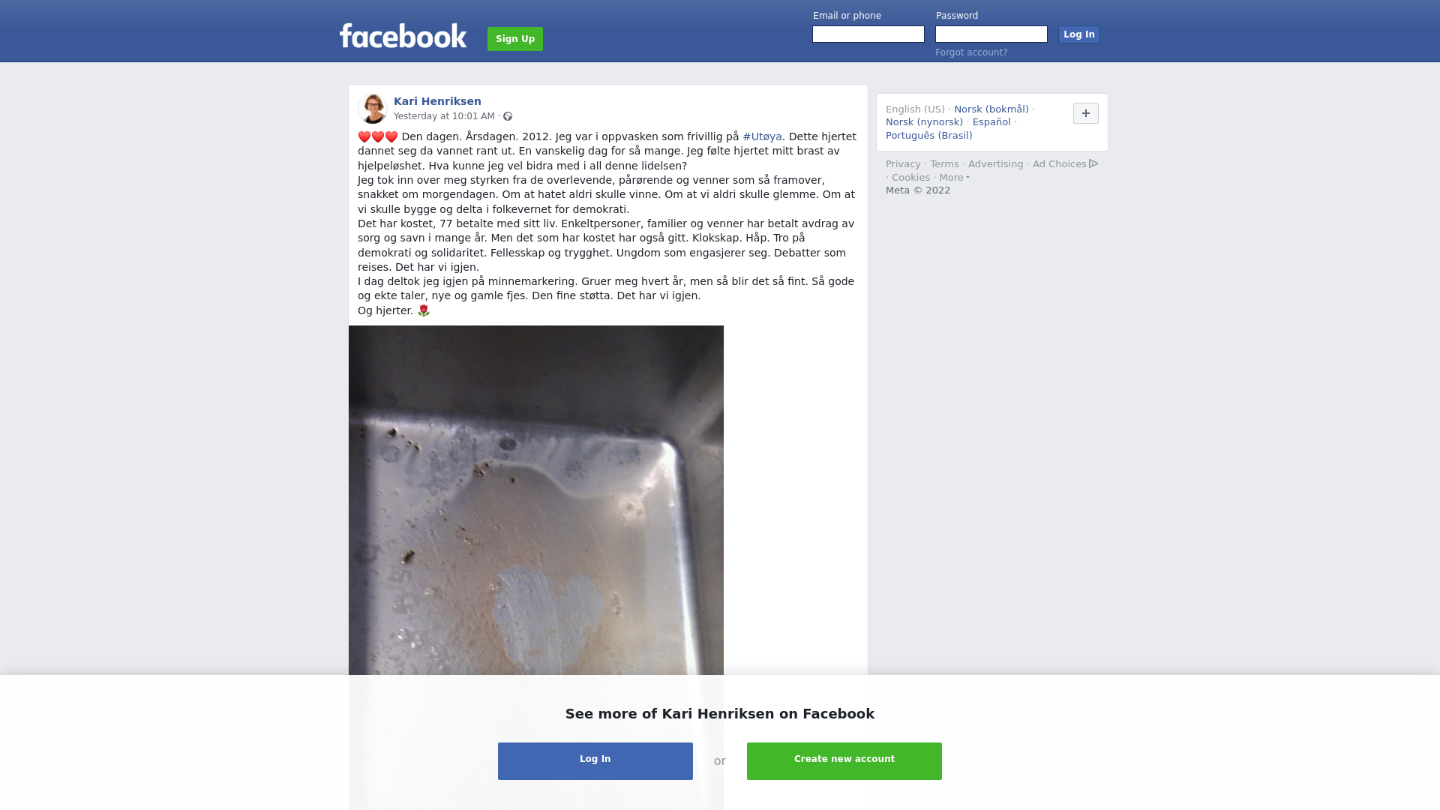The height and width of the screenshot is (810, 1440).
Task: Open the Privacy footer link
Action: click(903, 164)
